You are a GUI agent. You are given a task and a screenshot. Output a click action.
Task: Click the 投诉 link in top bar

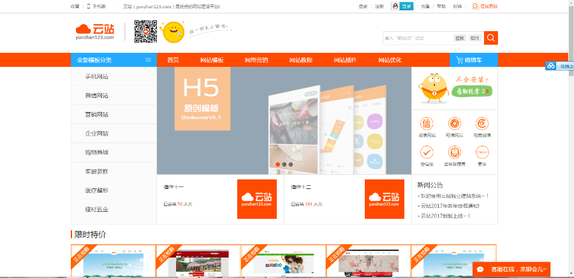[x=457, y=6]
